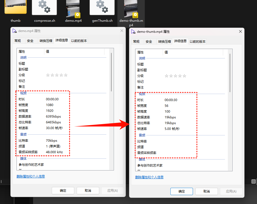Open 以前的版本 tab in demo.mp4 properties
257x204 pixels.
[79, 41]
